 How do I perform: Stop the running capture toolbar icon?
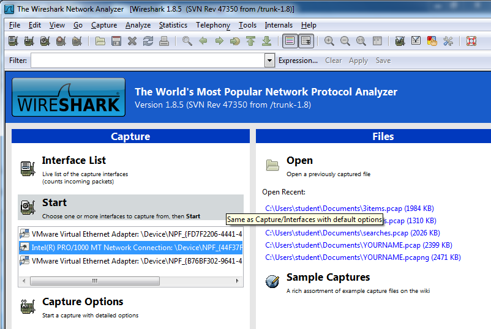coord(61,41)
